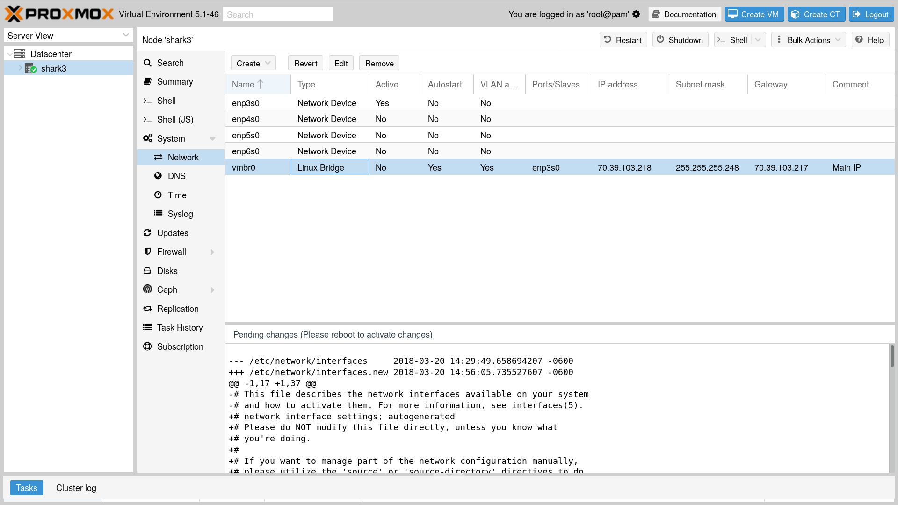Click the top Search input field
The height and width of the screenshot is (505, 898).
click(x=278, y=14)
